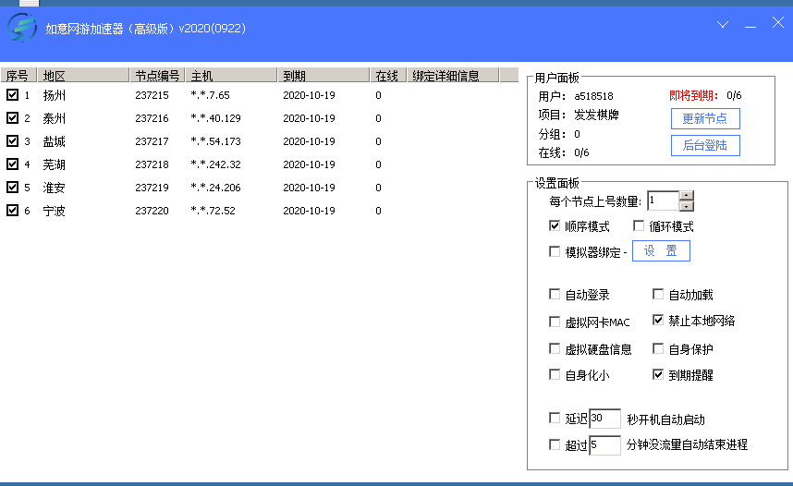Click host address *.*.54.173
Image resolution: width=793 pixels, height=486 pixels.
216,141
